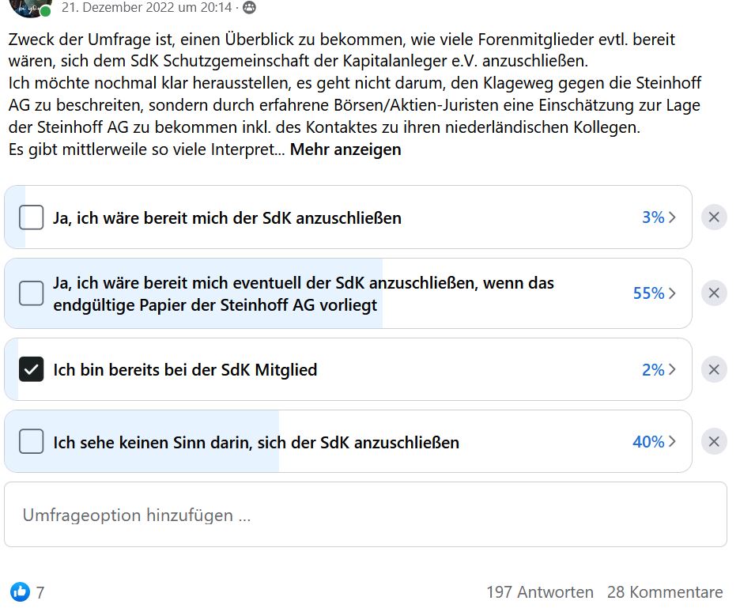Viewport: 740px width, 612px height.
Task: Remove the 'Ich bin bereits bei der SdK Mitglied' option
Action: point(714,368)
